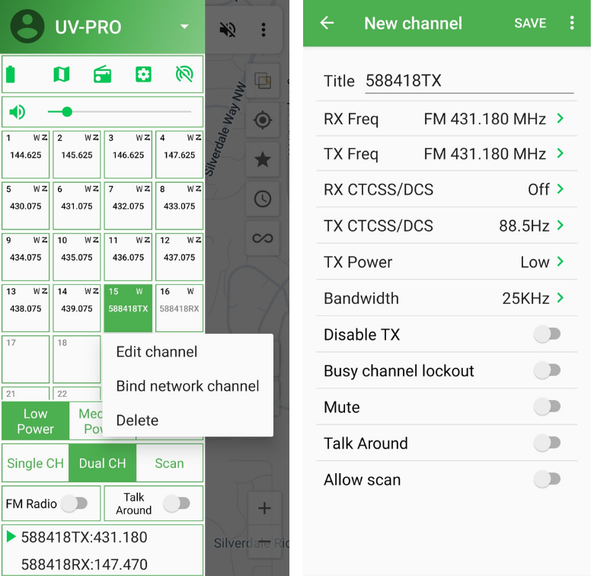The image size is (591, 576).
Task: Turn on the Allow scan switch
Action: [x=547, y=480]
